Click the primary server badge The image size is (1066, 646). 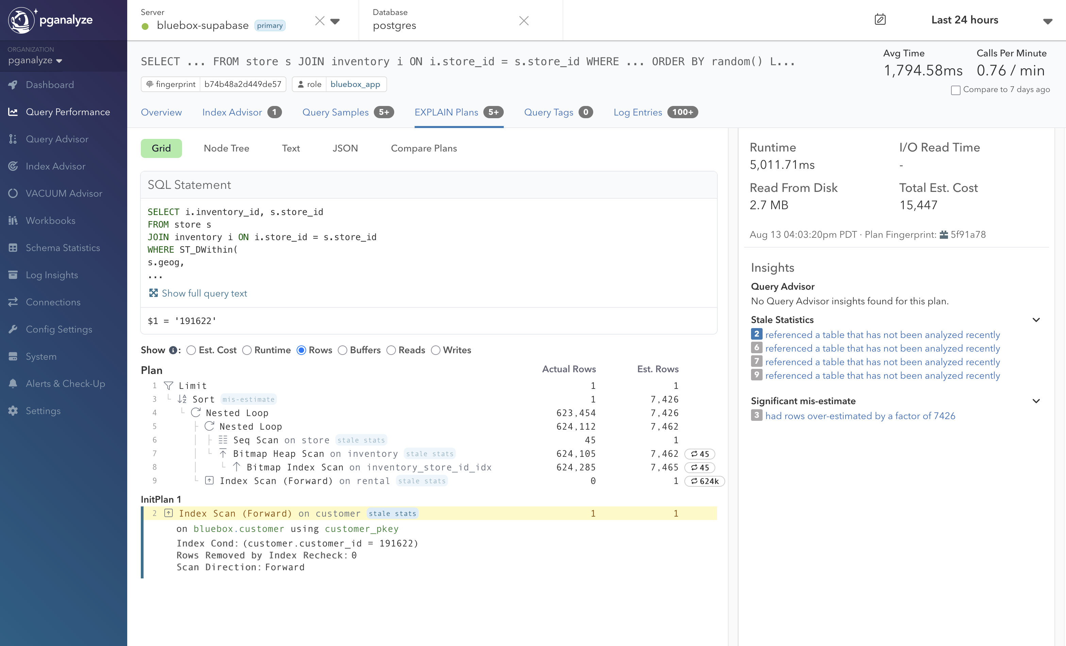[x=269, y=25]
